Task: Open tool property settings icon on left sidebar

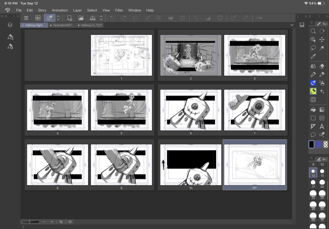Action: coord(10,46)
